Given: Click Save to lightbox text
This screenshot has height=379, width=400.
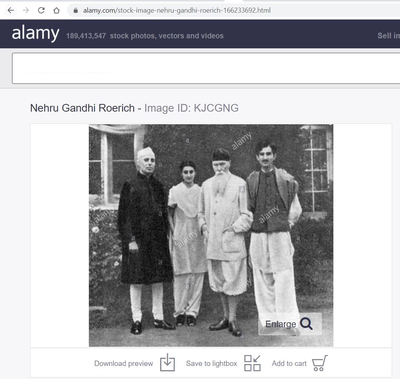Looking at the screenshot, I should click(x=211, y=363).
